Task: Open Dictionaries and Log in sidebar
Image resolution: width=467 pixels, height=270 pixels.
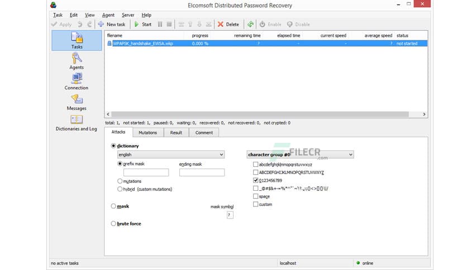Action: (77, 123)
